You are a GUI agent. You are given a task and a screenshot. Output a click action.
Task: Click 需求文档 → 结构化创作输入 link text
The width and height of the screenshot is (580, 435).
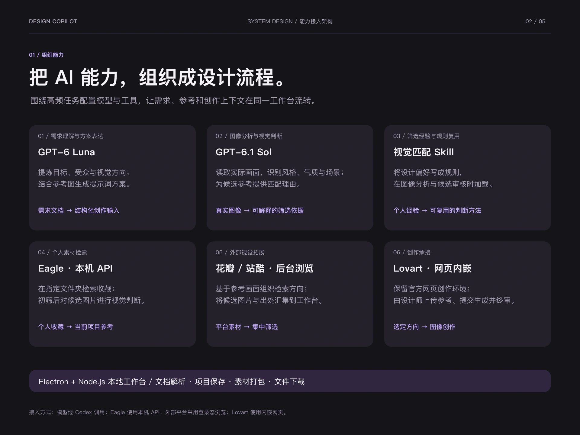(79, 211)
